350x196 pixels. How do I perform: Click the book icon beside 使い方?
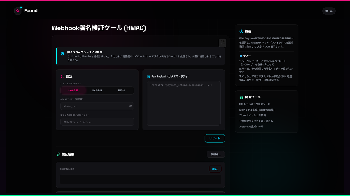point(241,56)
